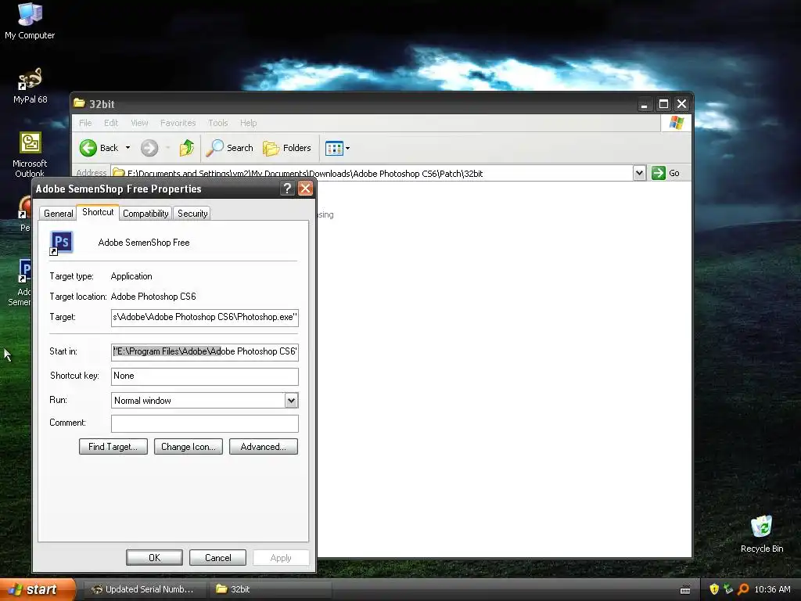Open Advanced shortcut properties
Image resolution: width=801 pixels, height=601 pixels.
[263, 447]
